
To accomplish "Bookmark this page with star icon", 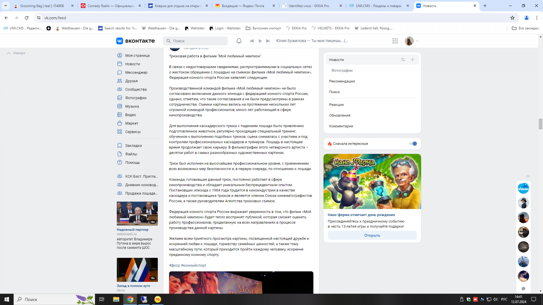I will pyautogui.click(x=512, y=18).
